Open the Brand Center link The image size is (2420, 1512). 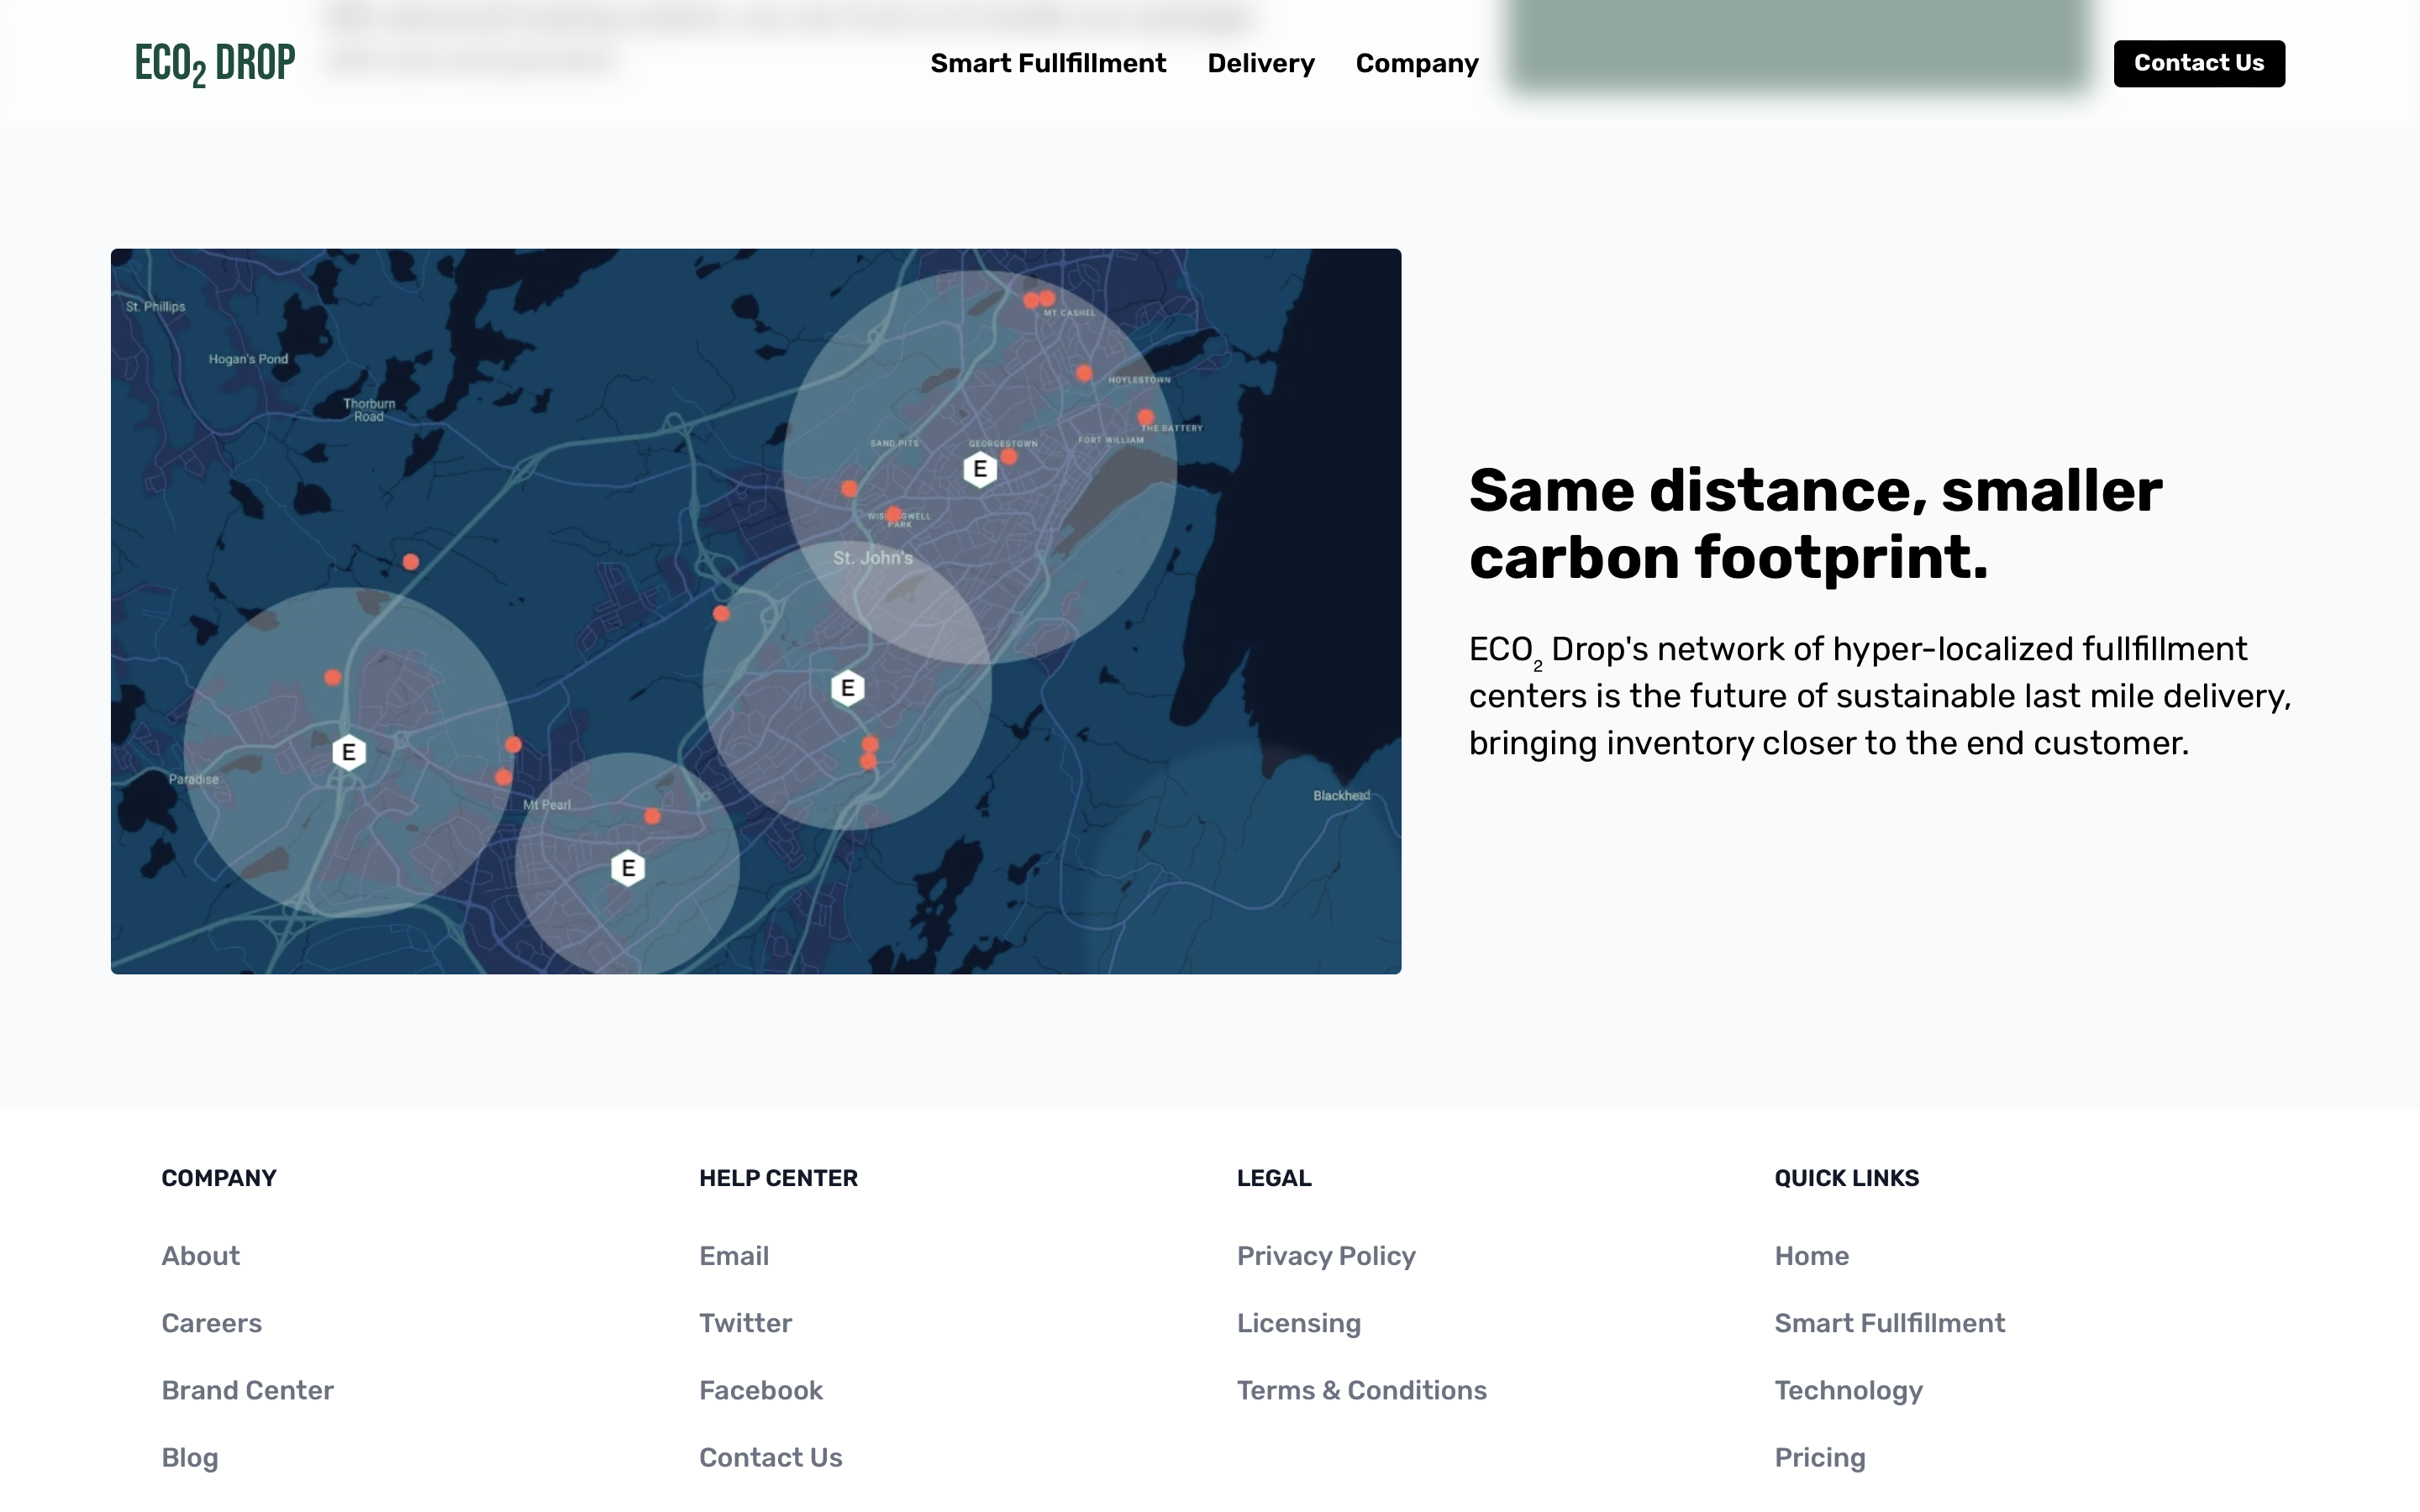click(247, 1390)
